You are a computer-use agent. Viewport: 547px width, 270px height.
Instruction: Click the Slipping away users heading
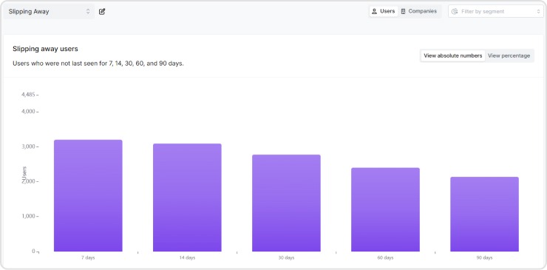point(45,49)
